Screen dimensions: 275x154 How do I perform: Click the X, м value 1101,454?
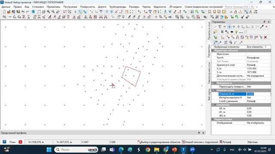pyautogui.click(x=259, y=68)
